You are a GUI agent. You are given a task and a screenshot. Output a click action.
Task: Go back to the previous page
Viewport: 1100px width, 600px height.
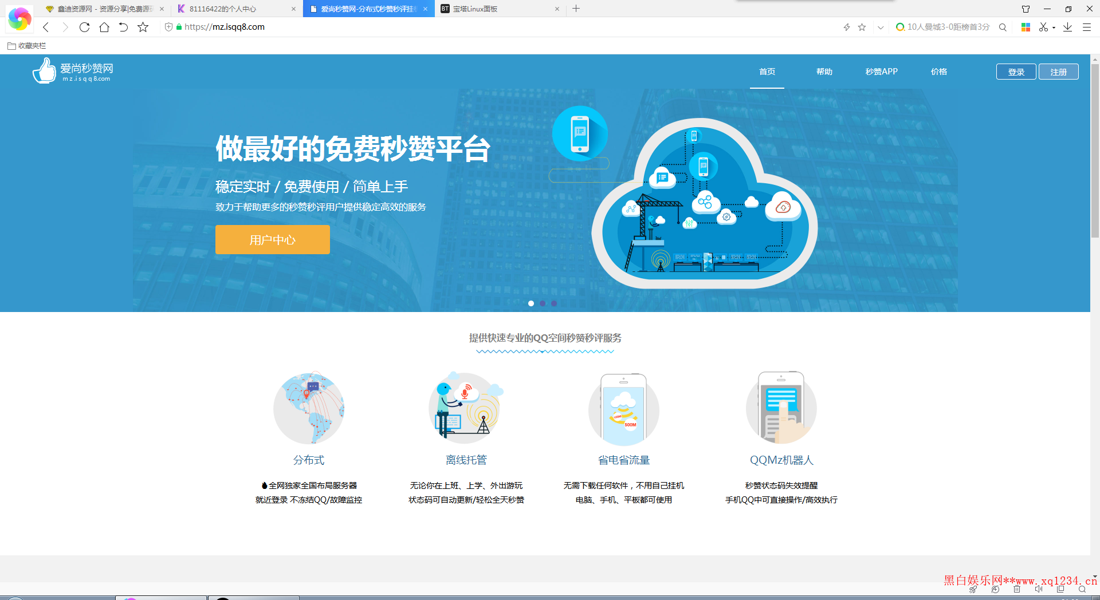click(x=46, y=27)
